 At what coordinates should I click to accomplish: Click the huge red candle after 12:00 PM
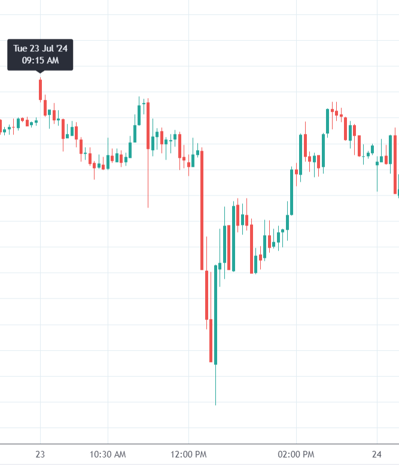click(x=202, y=209)
